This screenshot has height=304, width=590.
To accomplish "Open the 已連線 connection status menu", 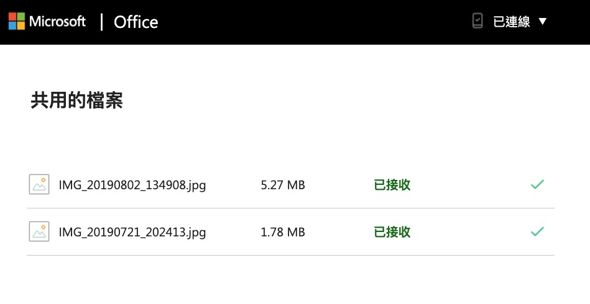I will coord(511,22).
